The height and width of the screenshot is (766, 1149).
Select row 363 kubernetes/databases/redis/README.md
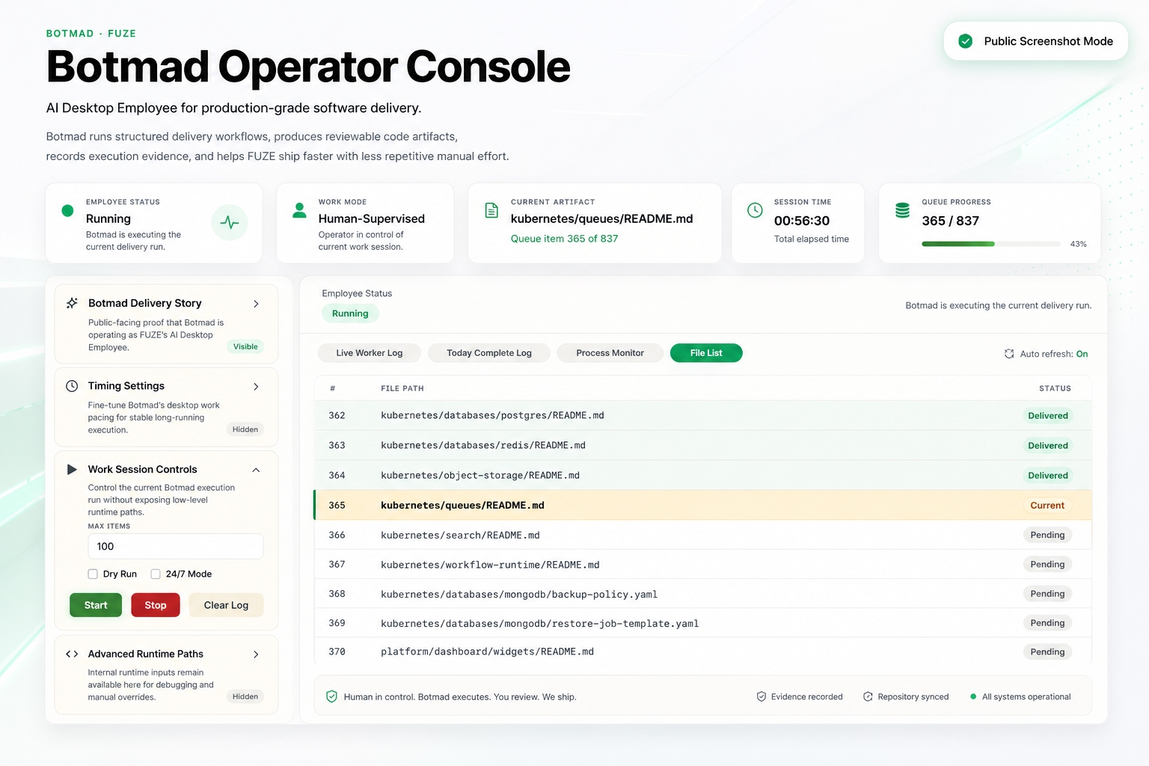point(703,445)
